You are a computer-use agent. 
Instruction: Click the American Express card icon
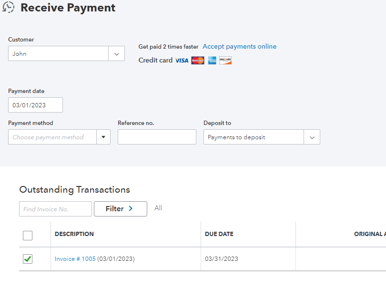tap(212, 61)
